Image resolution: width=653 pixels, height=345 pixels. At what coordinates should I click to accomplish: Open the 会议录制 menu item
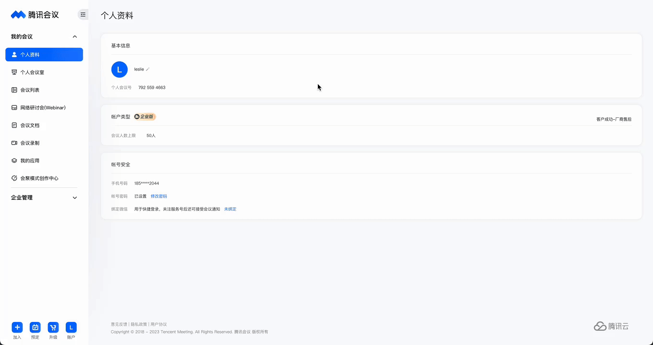pos(44,143)
